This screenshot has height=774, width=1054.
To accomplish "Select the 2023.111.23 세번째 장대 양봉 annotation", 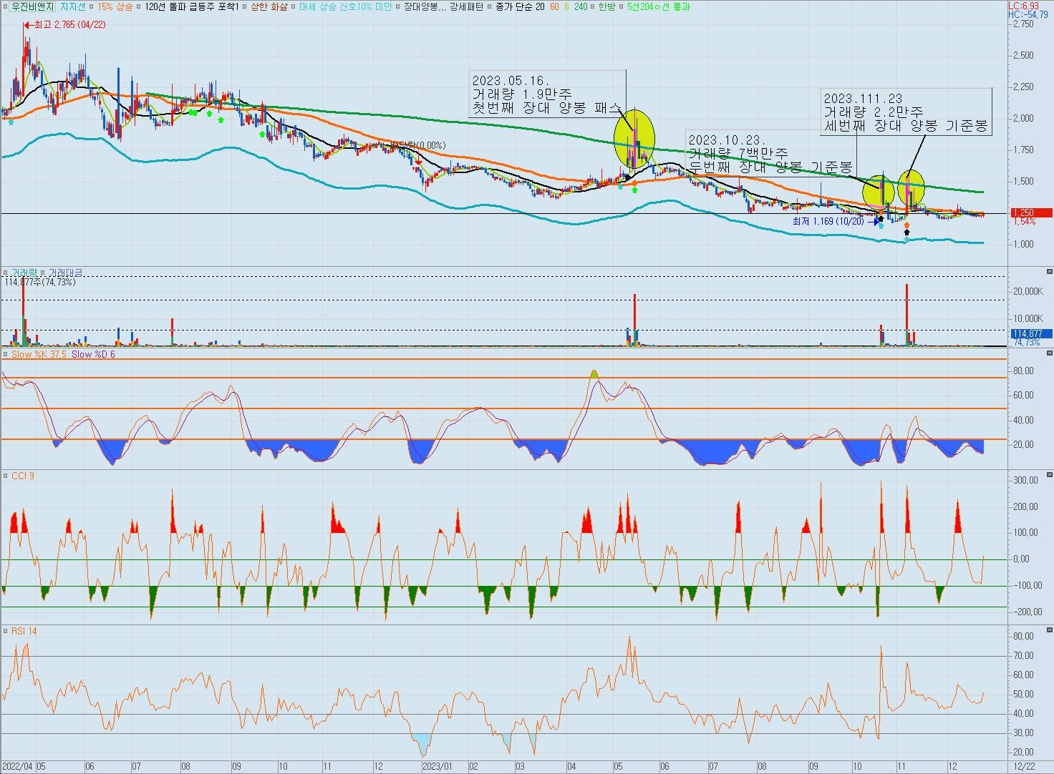I will [x=906, y=112].
